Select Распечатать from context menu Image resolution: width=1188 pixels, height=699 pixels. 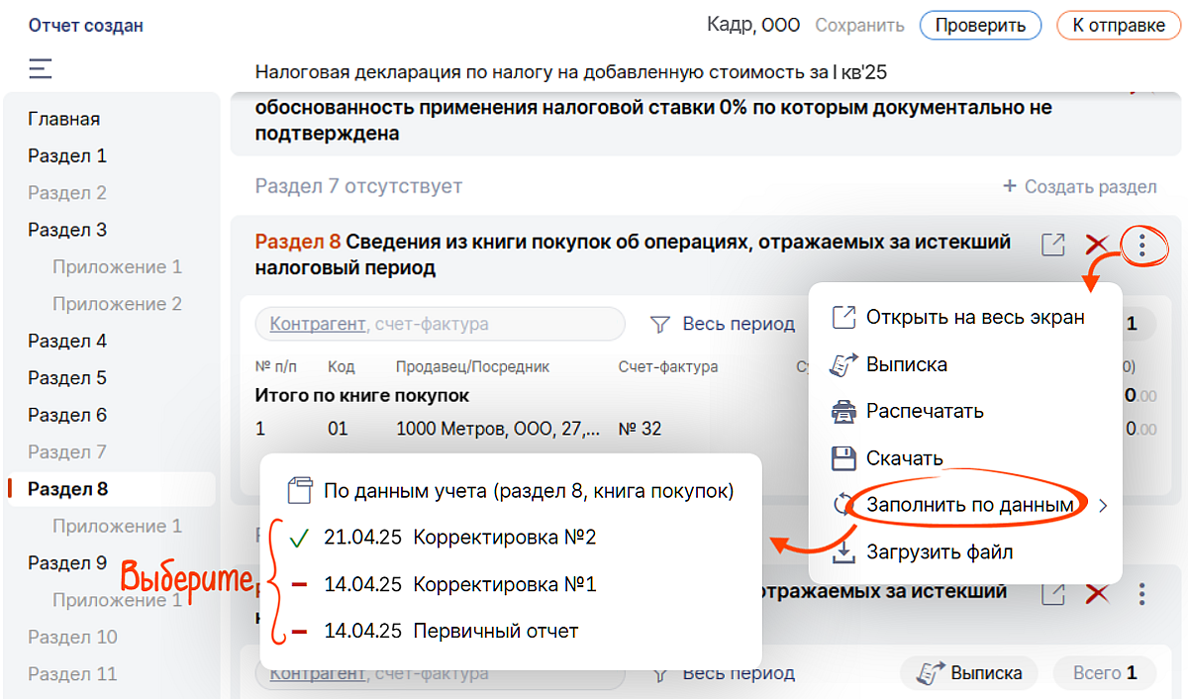[x=924, y=411]
